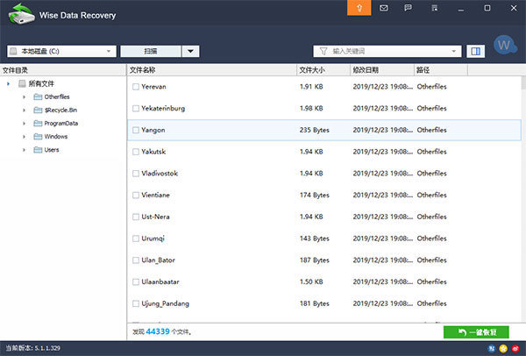Click the orange upgrade arrow icon

tap(359, 8)
